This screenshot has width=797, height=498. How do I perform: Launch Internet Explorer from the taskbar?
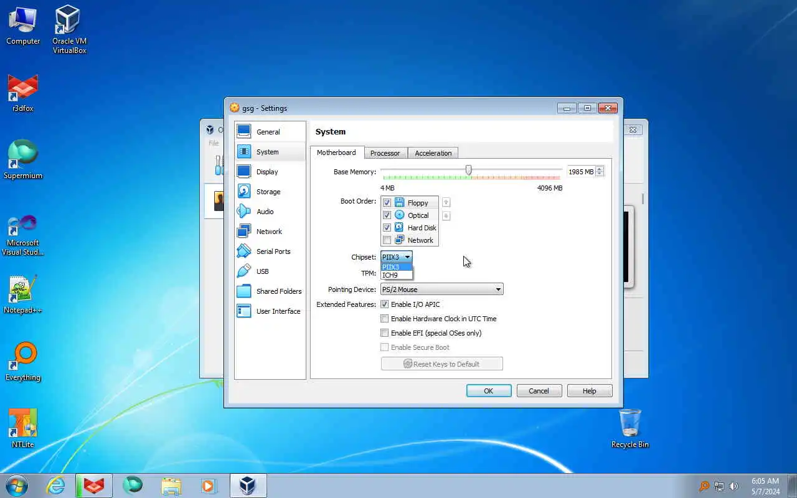pyautogui.click(x=56, y=486)
